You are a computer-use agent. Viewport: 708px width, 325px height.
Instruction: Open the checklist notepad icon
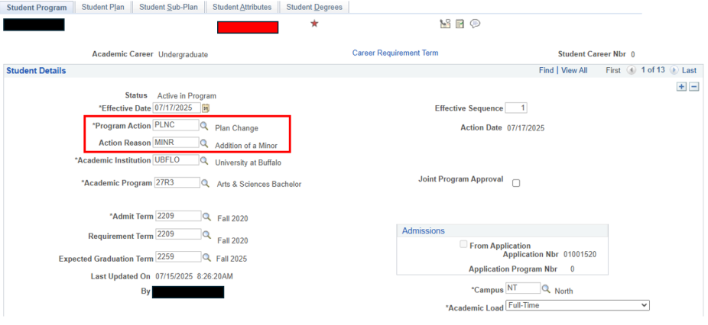point(460,24)
